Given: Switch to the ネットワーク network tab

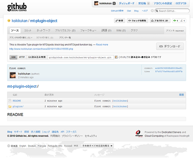Looking at the screenshot, I should tap(44, 30).
